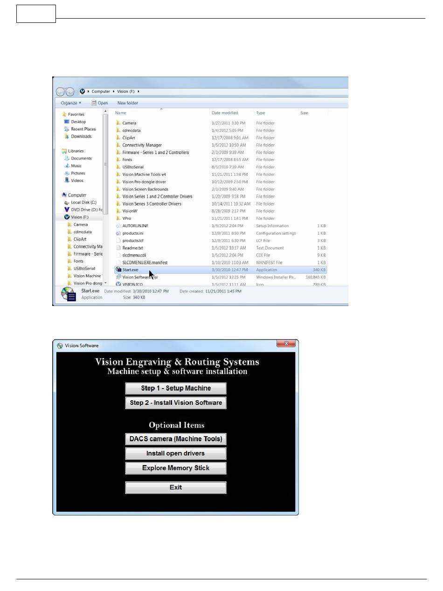
Task: Click the DVD Drive (D:) icon
Action: click(67, 210)
